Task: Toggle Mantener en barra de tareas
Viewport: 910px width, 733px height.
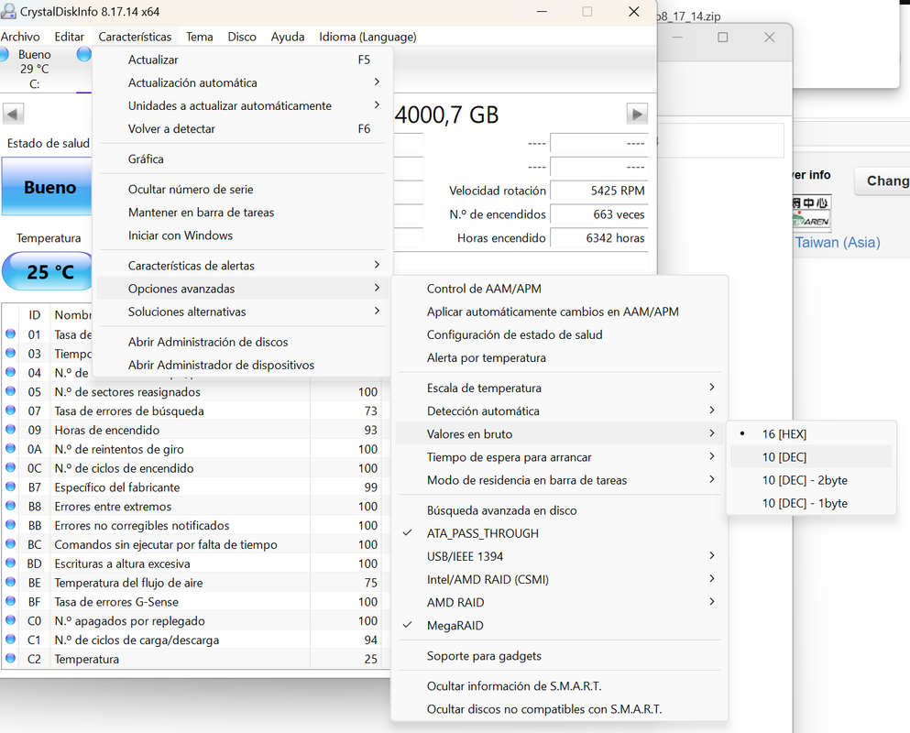Action: pos(242,213)
